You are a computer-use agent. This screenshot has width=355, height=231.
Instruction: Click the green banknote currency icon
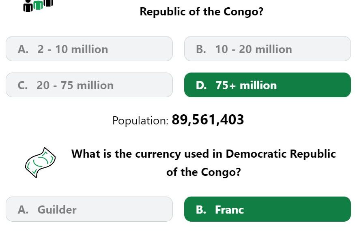click(40, 162)
